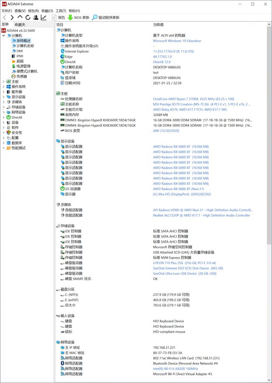Viewport: 272px width, 383px height.
Task: Click the 报告 report toolbar button
Action: (58, 17)
